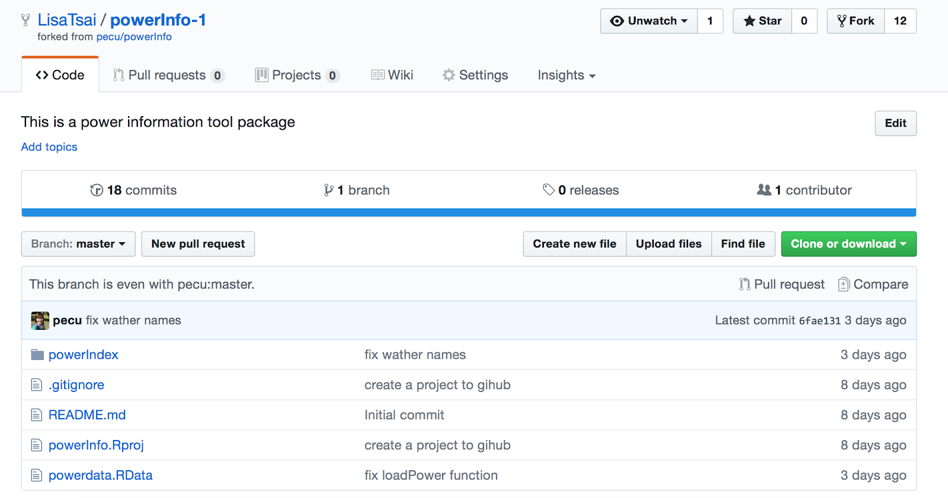Image resolution: width=948 pixels, height=498 pixels.
Task: Star the repository
Action: [x=763, y=21]
